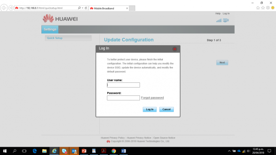Click the signal strength bars icon
Screen dimensions: 276x155
tap(219, 21)
